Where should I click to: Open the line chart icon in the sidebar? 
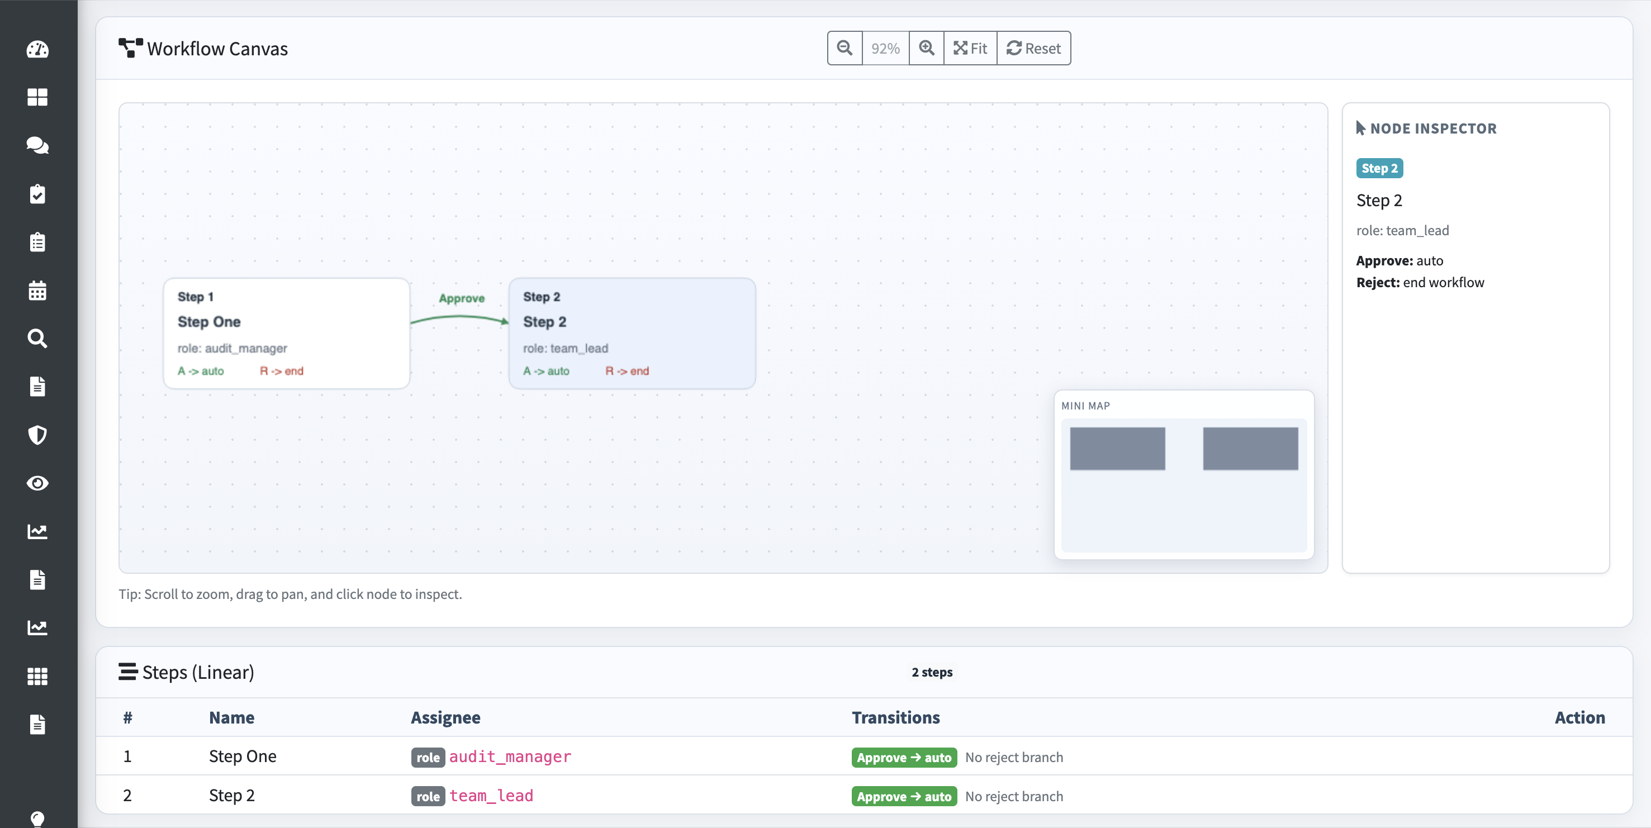(x=38, y=531)
